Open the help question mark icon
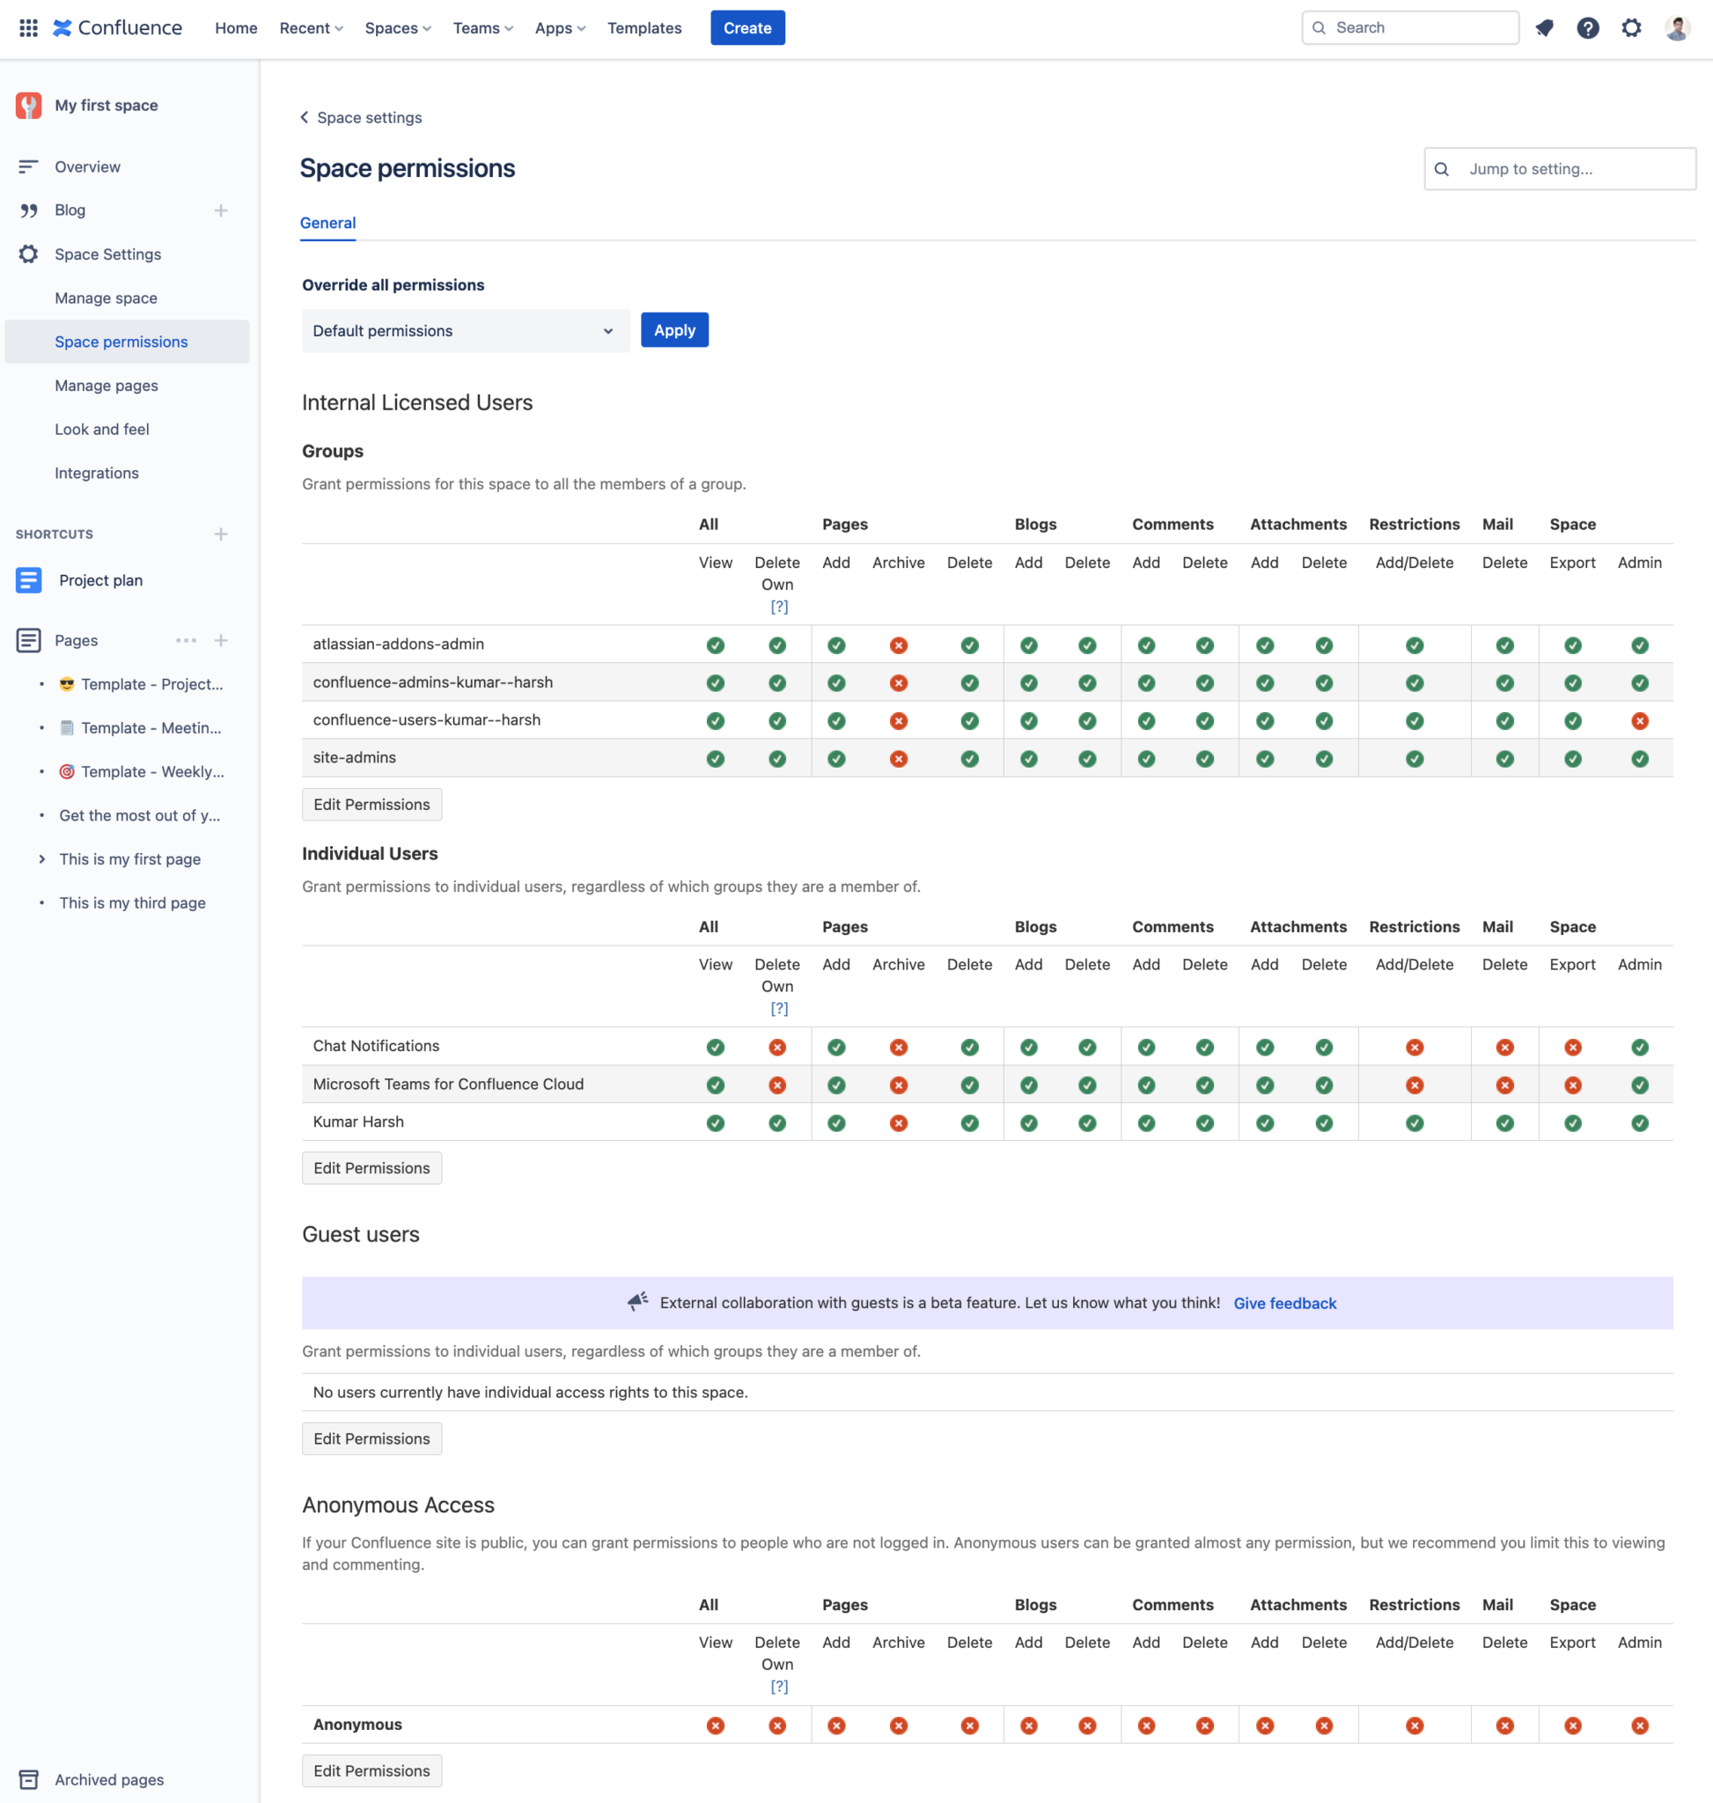 (x=1589, y=27)
